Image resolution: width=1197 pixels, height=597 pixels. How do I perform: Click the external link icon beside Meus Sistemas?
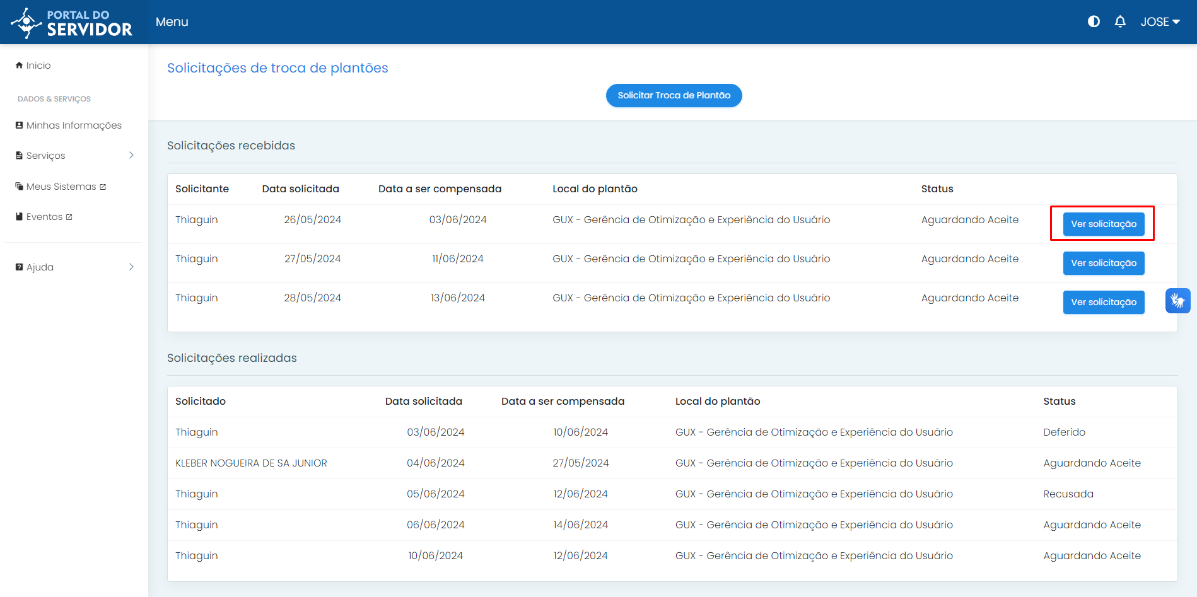click(x=103, y=187)
